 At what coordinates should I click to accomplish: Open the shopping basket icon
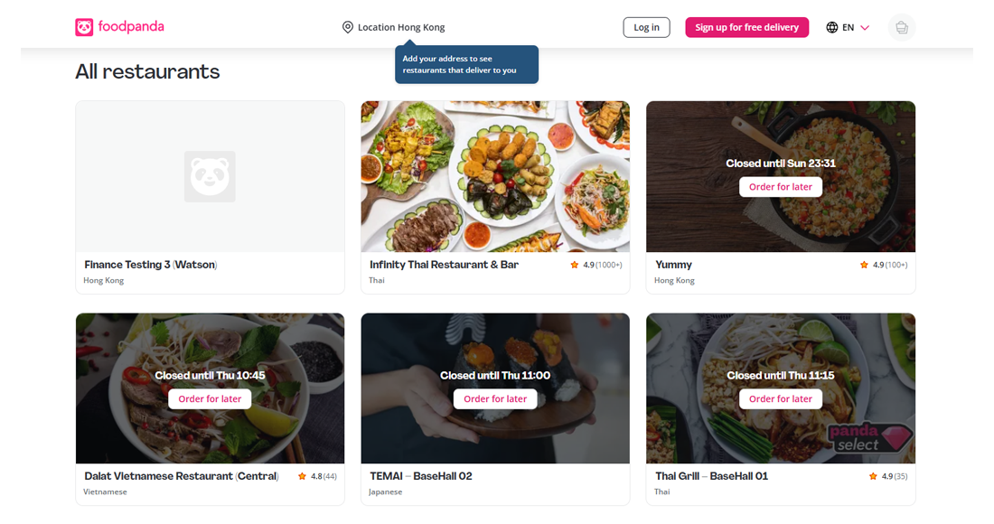pyautogui.click(x=901, y=27)
